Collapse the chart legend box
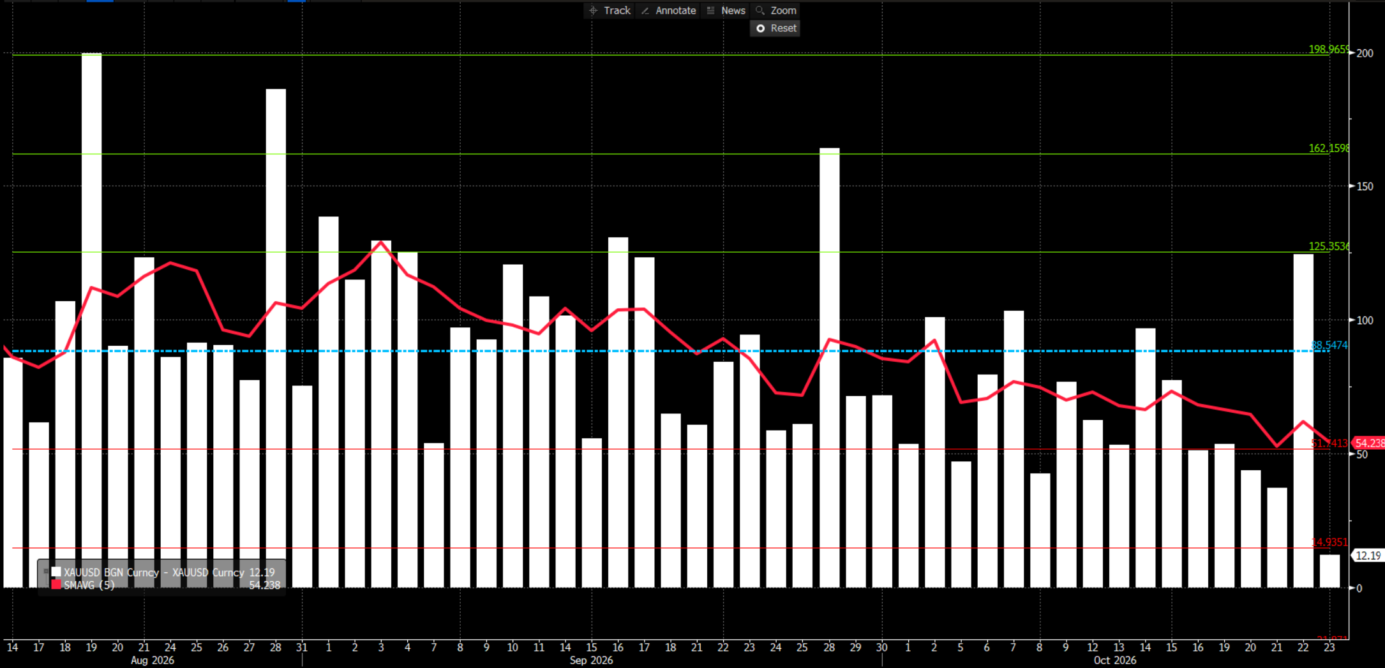 [x=45, y=572]
